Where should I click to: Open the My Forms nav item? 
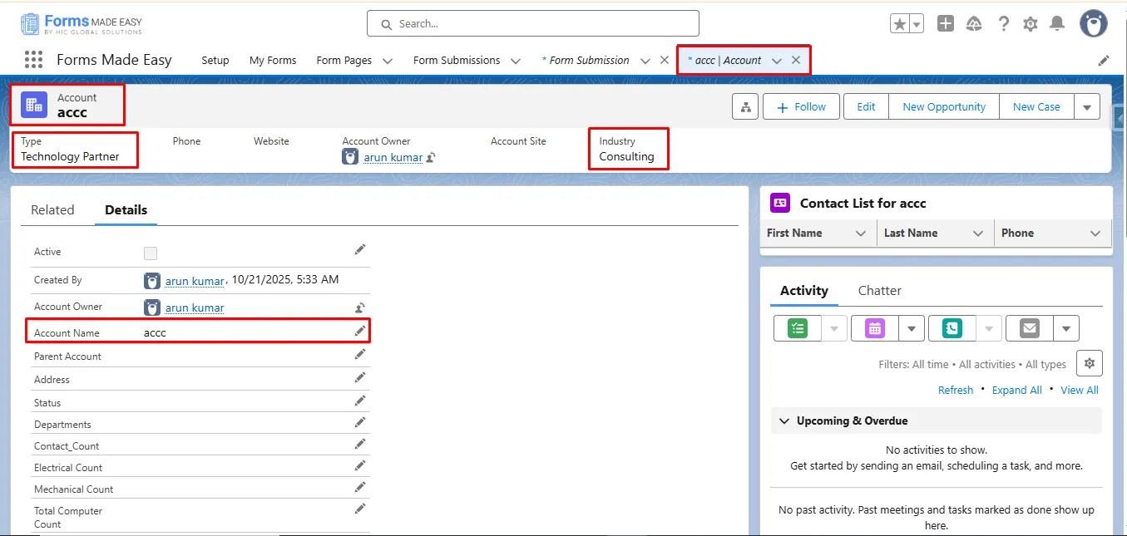(x=273, y=60)
